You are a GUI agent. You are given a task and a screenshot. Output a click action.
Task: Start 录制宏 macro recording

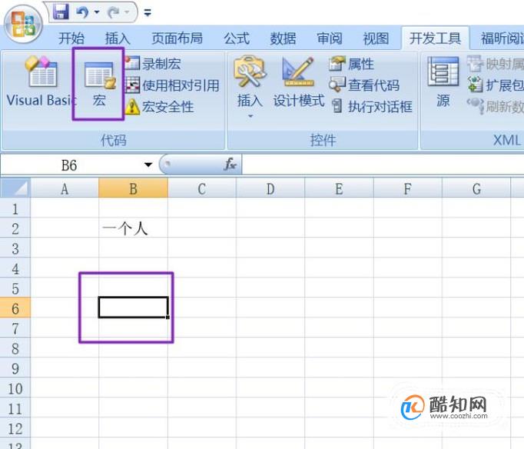(154, 64)
